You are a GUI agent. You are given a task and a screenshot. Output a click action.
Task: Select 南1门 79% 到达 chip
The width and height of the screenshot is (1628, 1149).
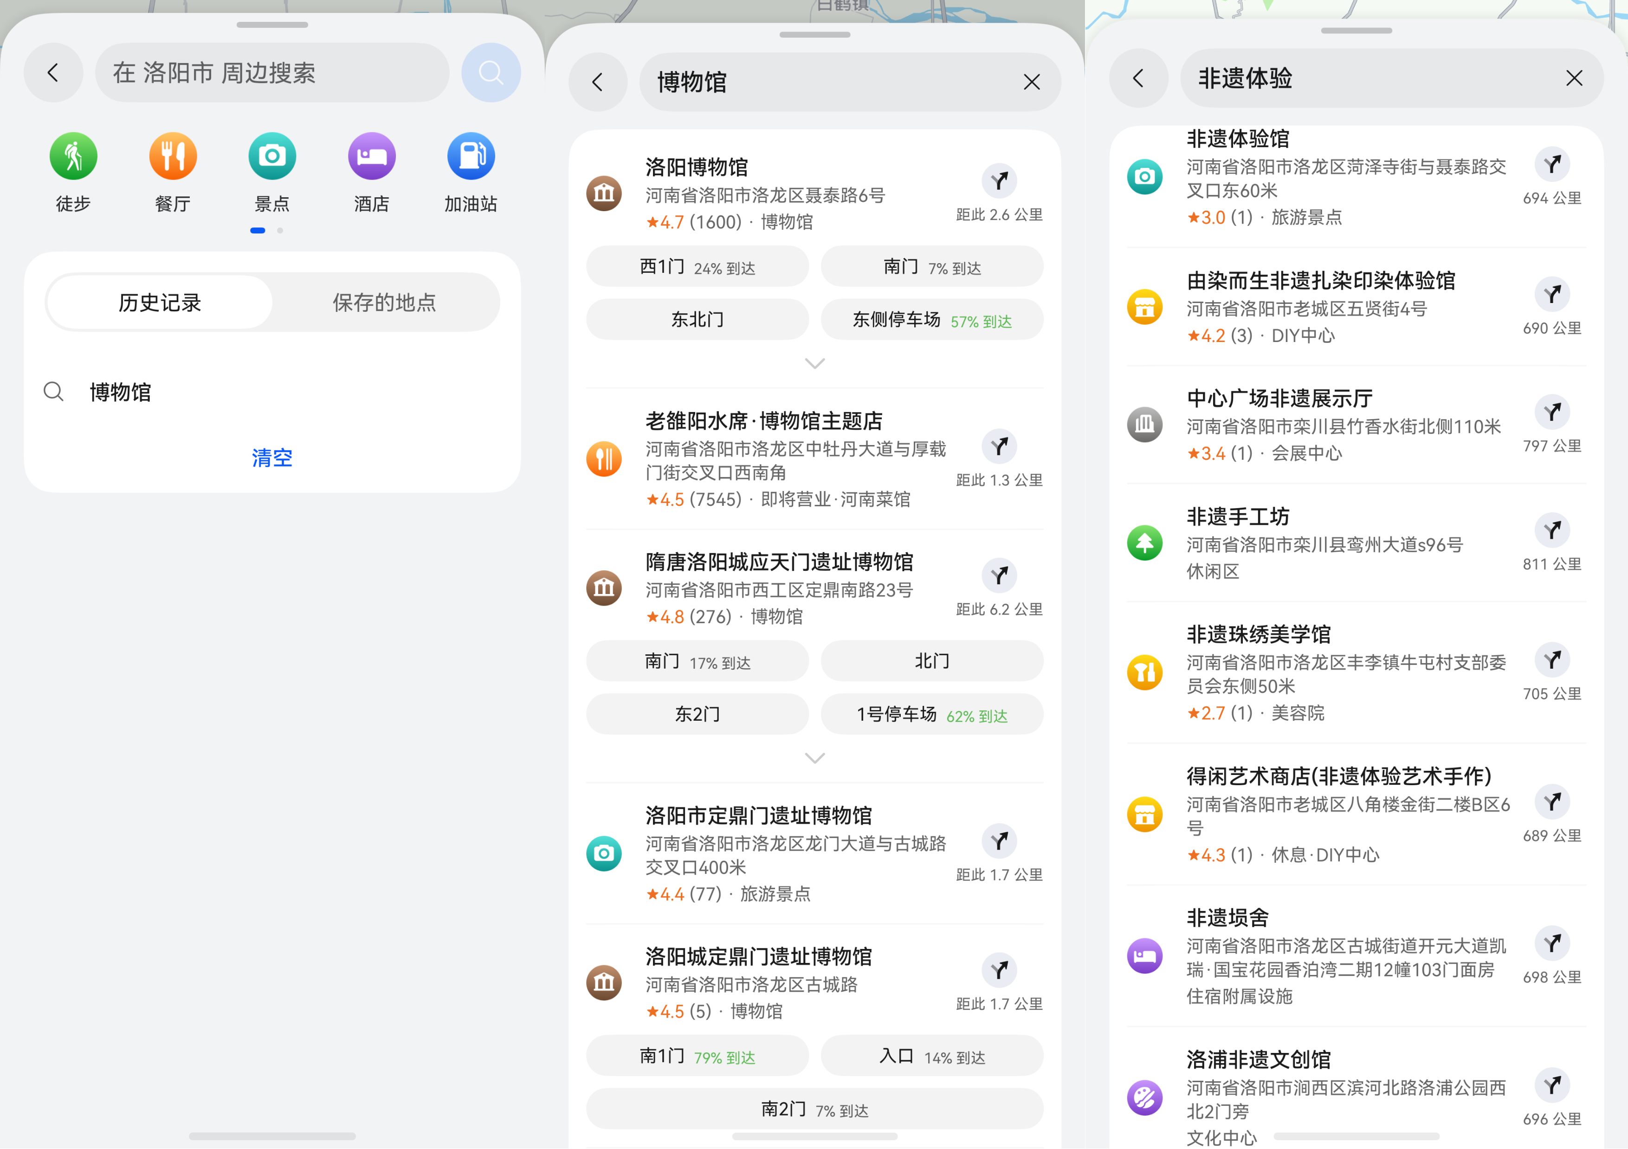pyautogui.click(x=697, y=1056)
